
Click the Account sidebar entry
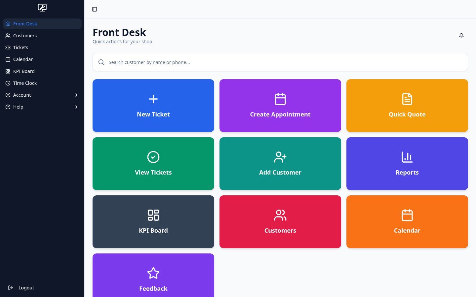pyautogui.click(x=42, y=95)
